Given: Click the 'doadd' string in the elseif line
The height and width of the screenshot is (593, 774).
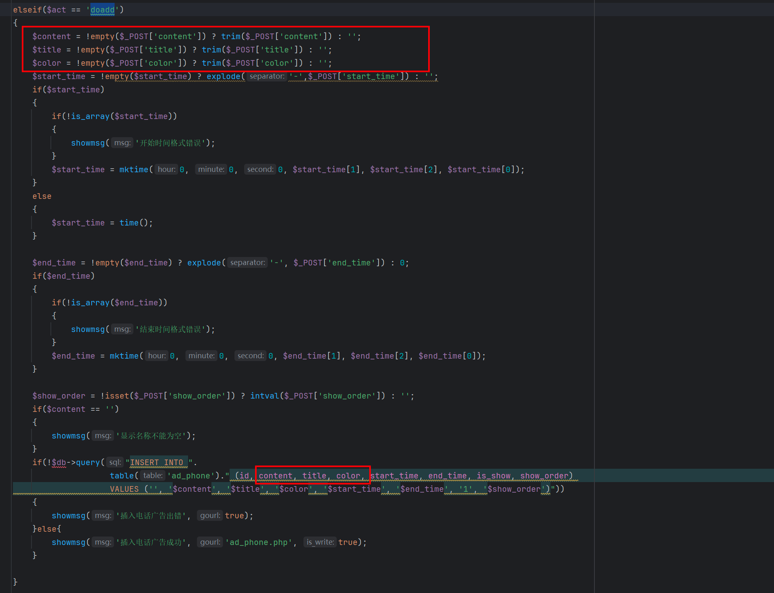Looking at the screenshot, I should pyautogui.click(x=102, y=10).
